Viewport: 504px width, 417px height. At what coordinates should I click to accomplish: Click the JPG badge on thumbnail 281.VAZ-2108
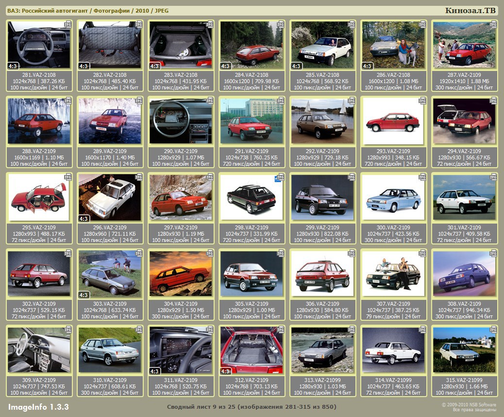tap(68, 24)
